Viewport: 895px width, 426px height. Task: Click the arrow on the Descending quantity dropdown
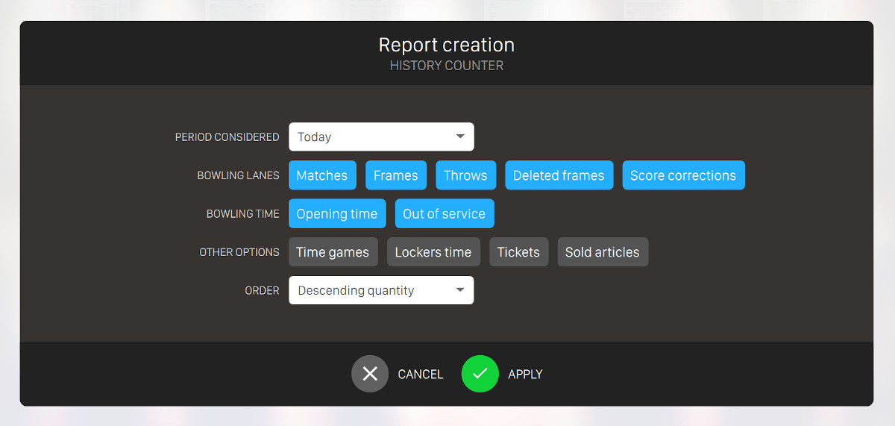pos(460,290)
